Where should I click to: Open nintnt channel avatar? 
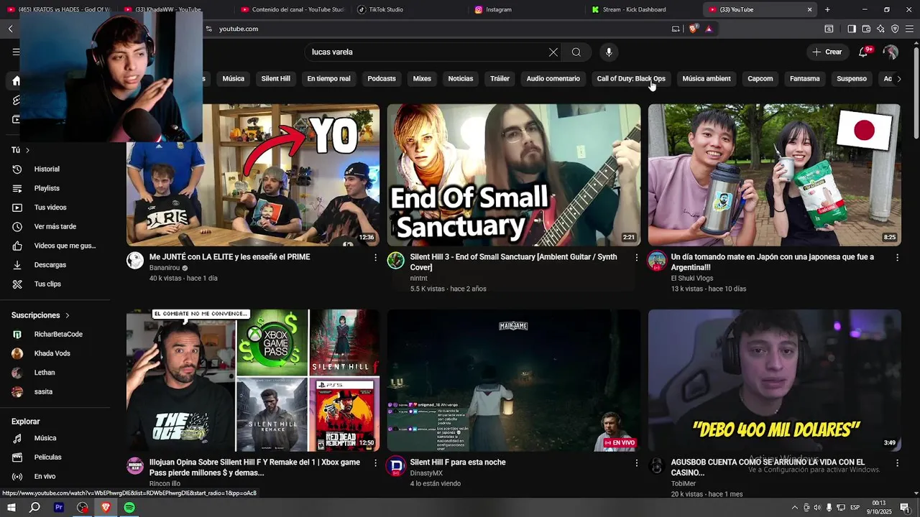point(396,261)
